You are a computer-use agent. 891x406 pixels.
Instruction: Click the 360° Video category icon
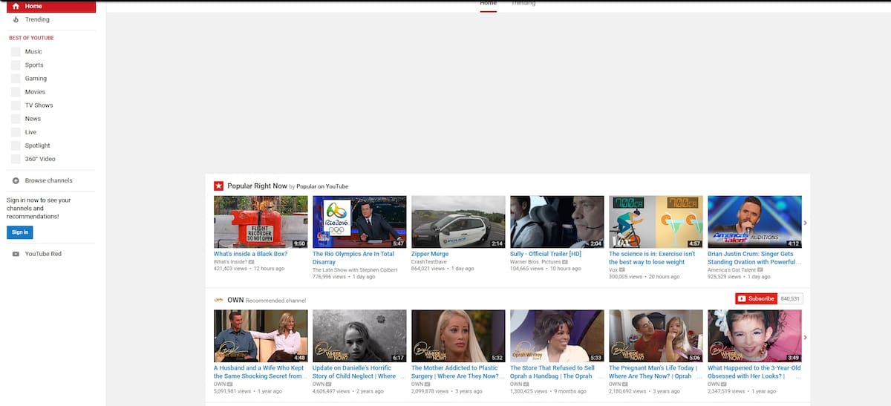pos(16,159)
